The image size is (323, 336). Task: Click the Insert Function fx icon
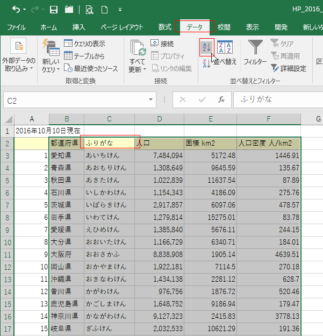(x=221, y=100)
